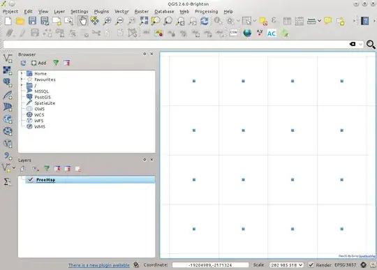
Task: Refresh the map with the blue arrows icon
Action: 205,21
